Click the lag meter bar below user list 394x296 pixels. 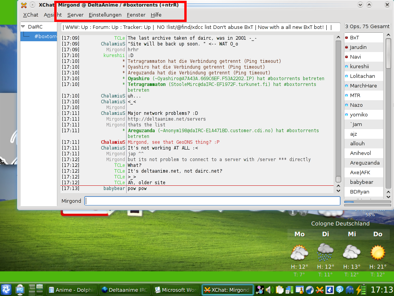[363, 202]
